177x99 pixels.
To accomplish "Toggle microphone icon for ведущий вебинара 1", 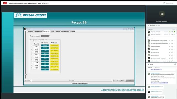I will 170,32.
